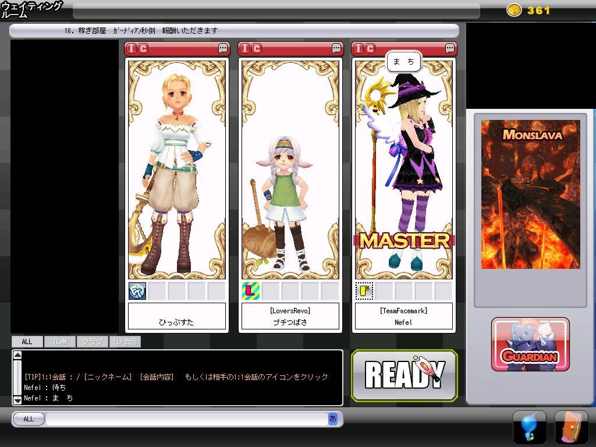The width and height of the screenshot is (596, 447).
Task: Click the blue balloon icon at bottom right
Action: point(529,427)
